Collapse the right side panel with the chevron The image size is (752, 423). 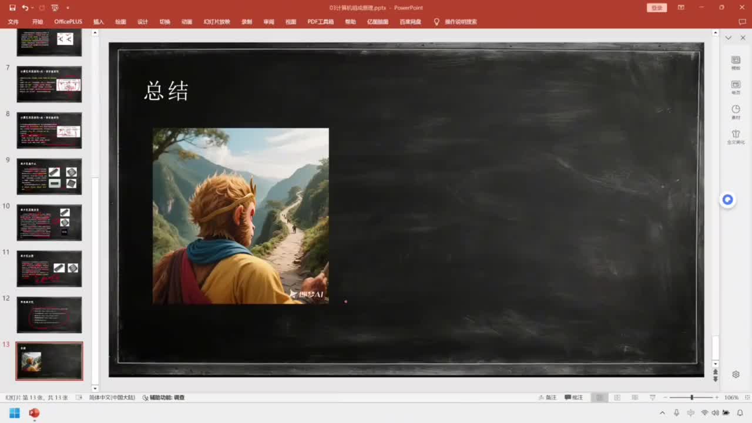click(x=728, y=38)
